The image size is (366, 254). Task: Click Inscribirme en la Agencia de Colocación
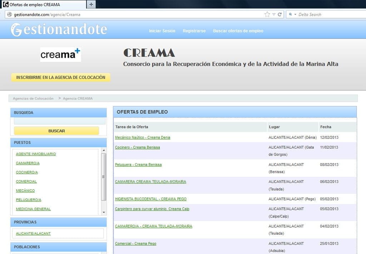pyautogui.click(x=61, y=77)
